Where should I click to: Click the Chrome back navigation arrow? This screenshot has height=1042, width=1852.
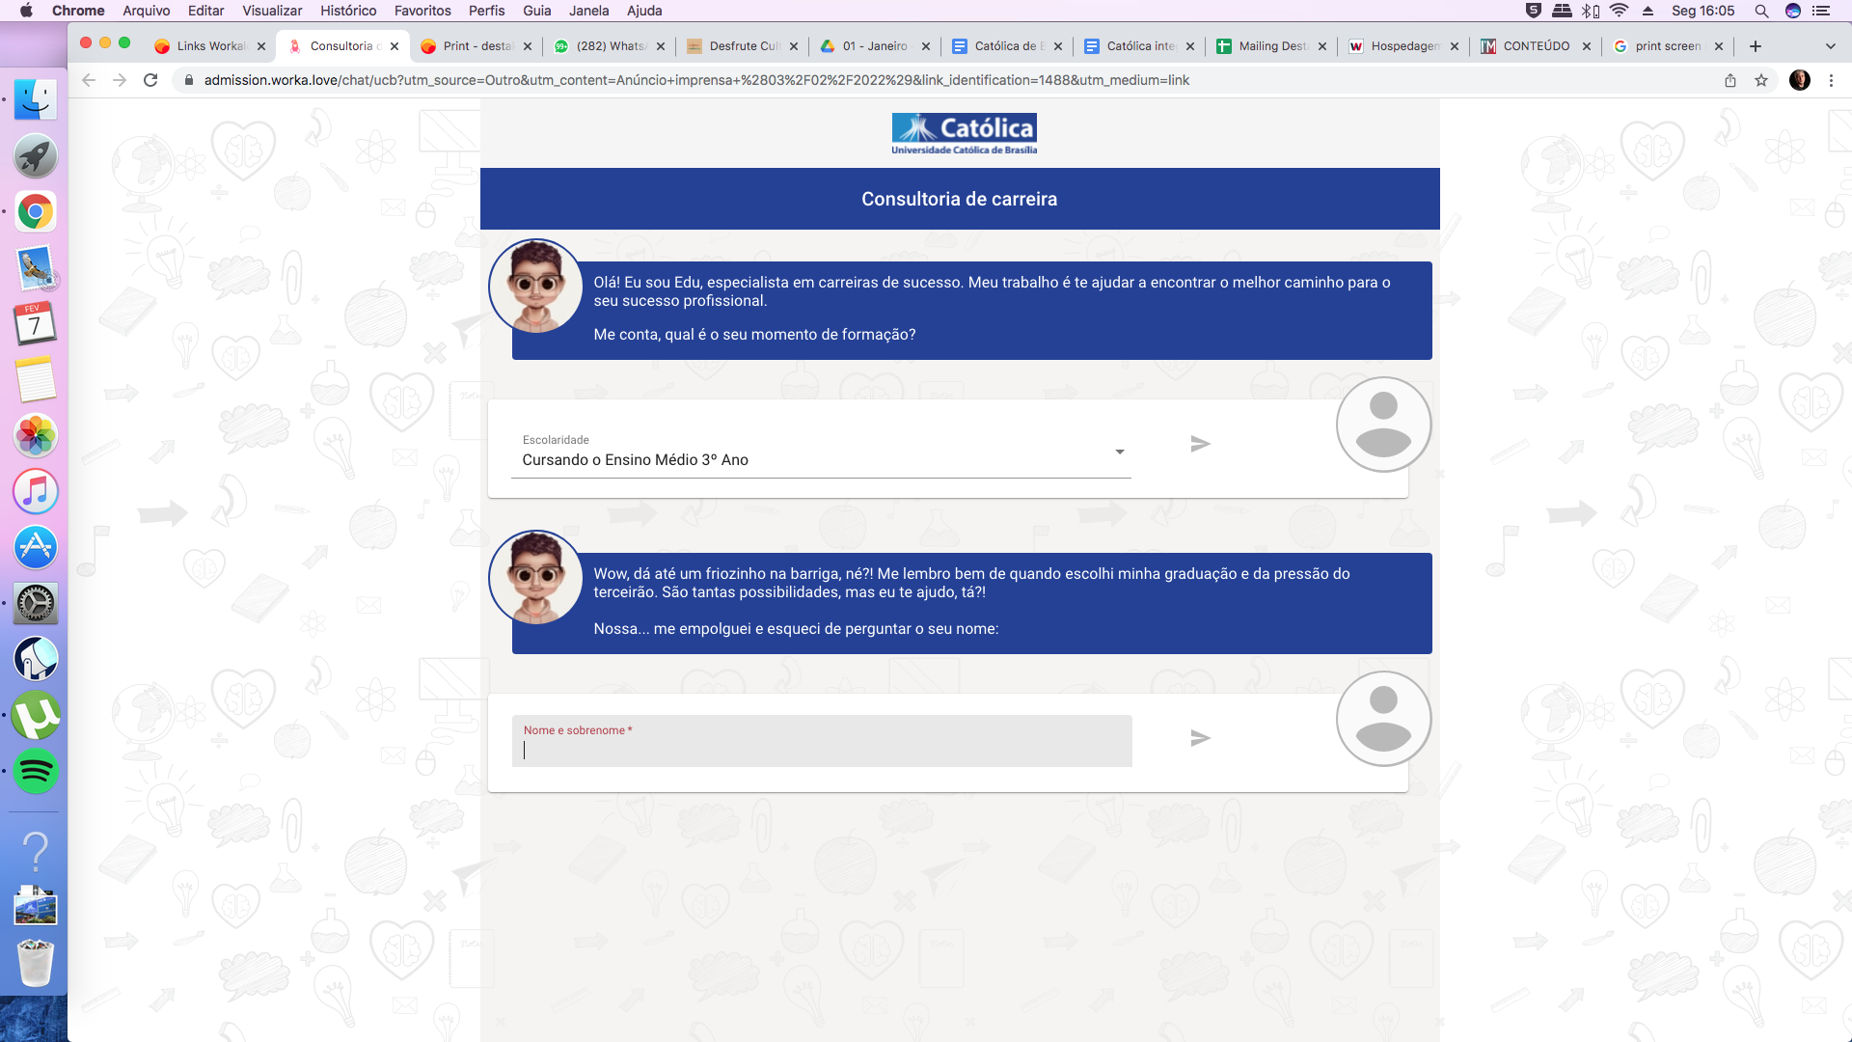88,80
